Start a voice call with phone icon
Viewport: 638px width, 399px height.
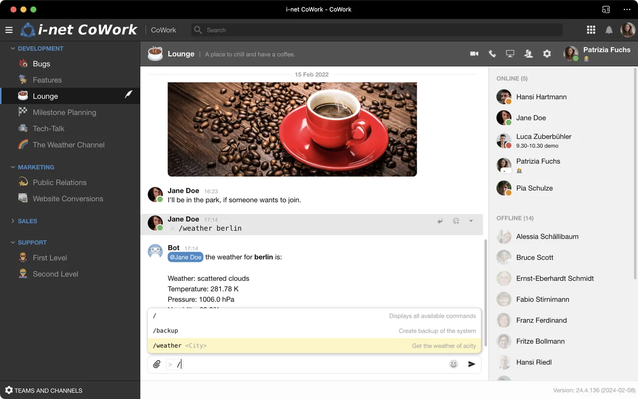point(492,54)
